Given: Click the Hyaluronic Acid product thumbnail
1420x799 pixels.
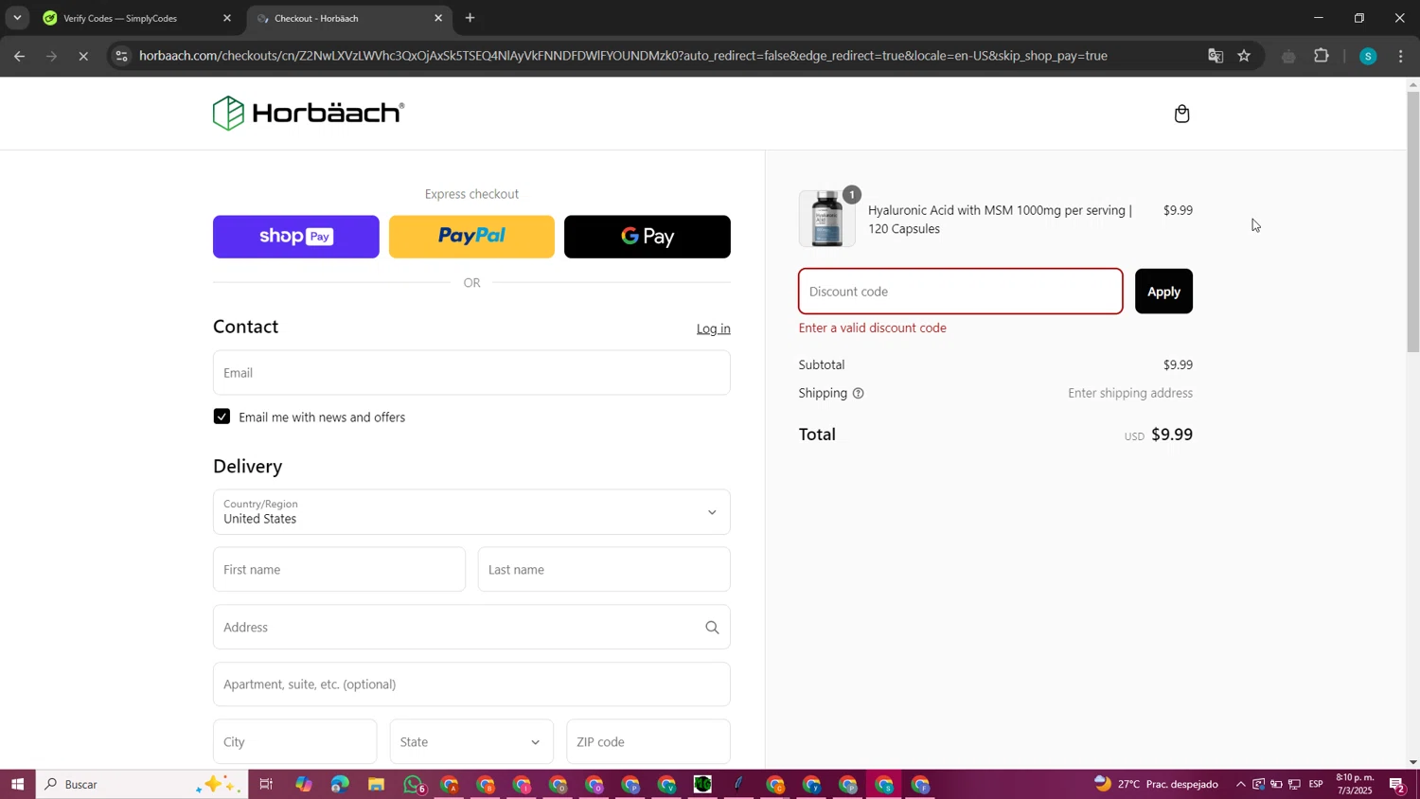Looking at the screenshot, I should pos(827,219).
